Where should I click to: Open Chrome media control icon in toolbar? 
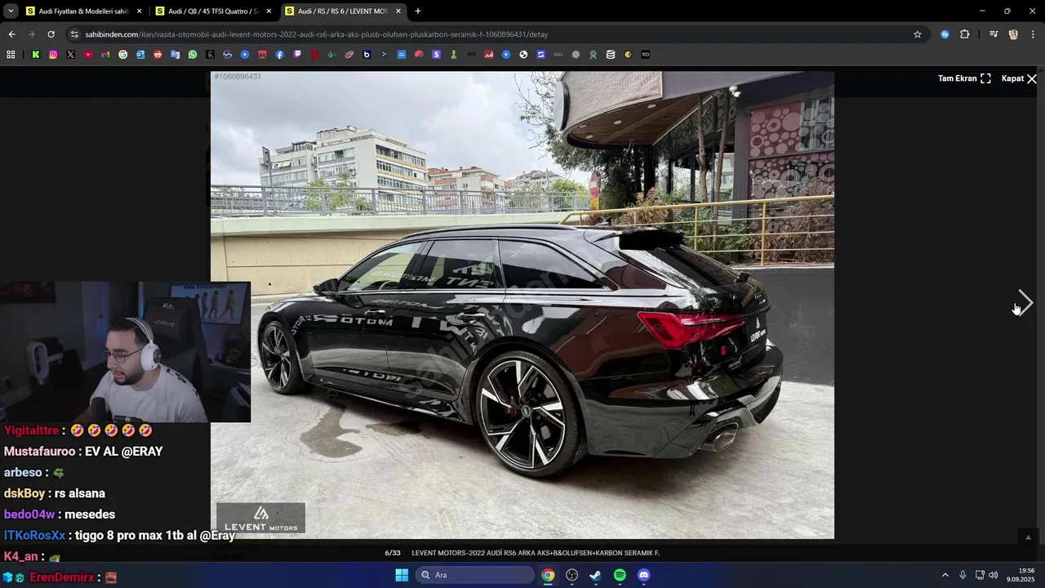pyautogui.click(x=994, y=34)
